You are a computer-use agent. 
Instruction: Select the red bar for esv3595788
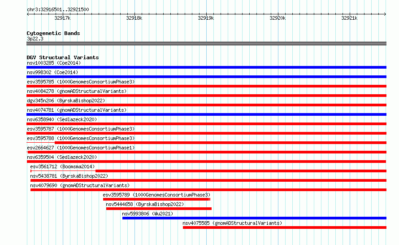click(221, 143)
